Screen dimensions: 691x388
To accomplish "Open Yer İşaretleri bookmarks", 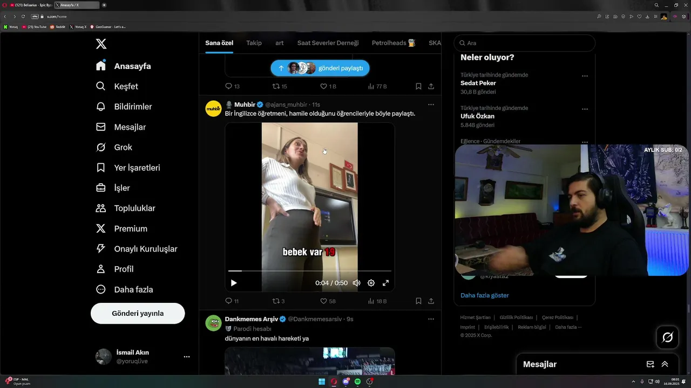I will (x=128, y=168).
